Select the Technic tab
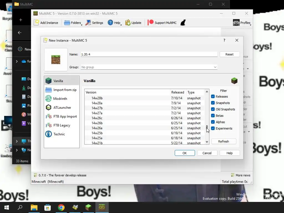 pos(62,134)
